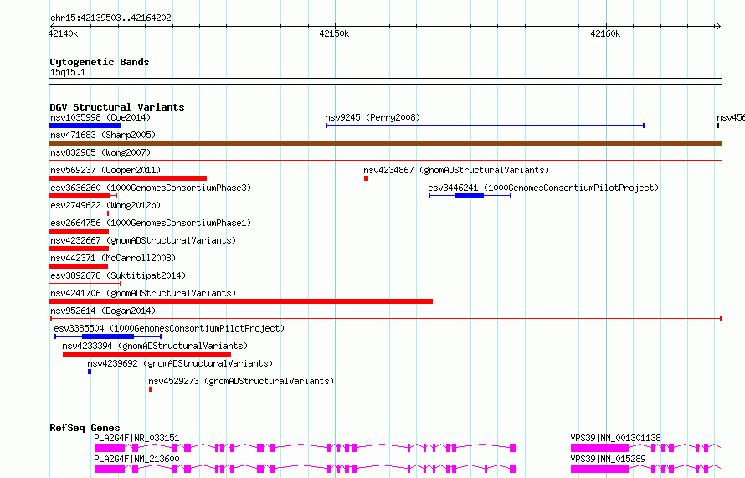Select the 15q15.1 band label
The height and width of the screenshot is (478, 745).
pos(68,72)
